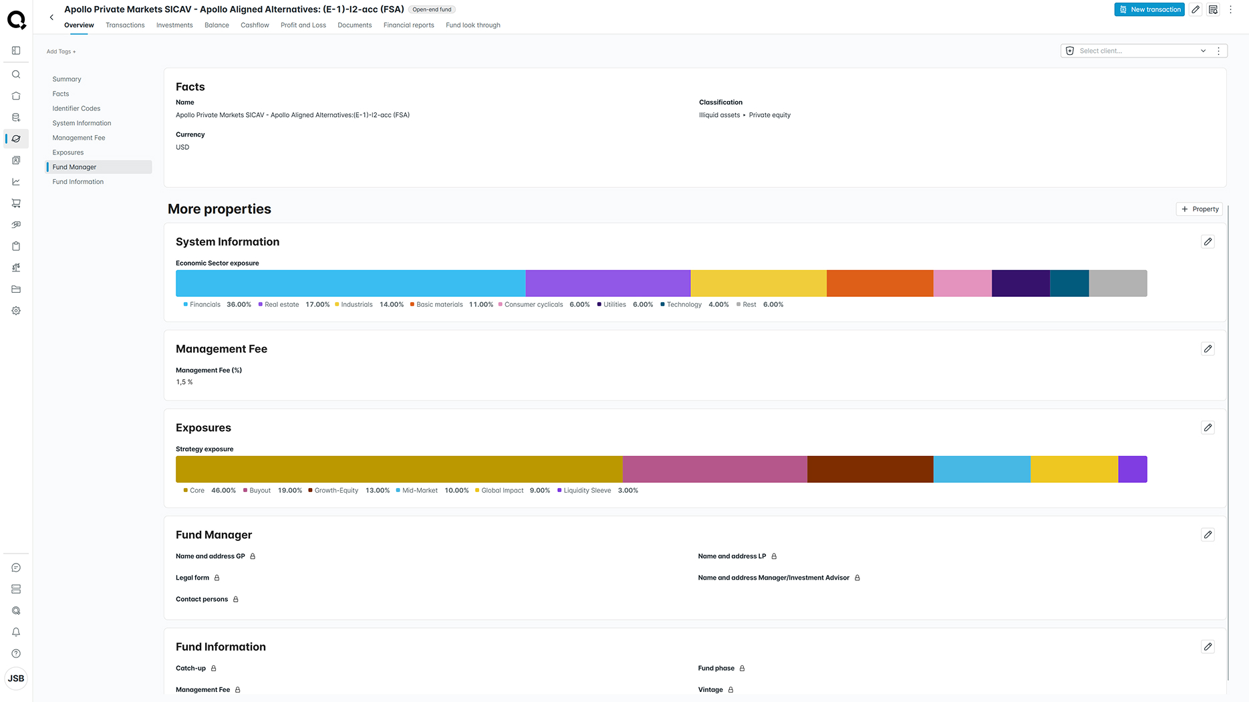Edit the Management Fee section
Screen dimensions: 1249x702
[x=1208, y=348]
